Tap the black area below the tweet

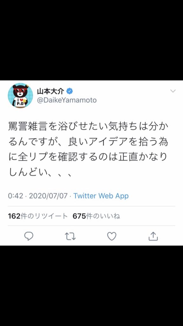click(91, 286)
